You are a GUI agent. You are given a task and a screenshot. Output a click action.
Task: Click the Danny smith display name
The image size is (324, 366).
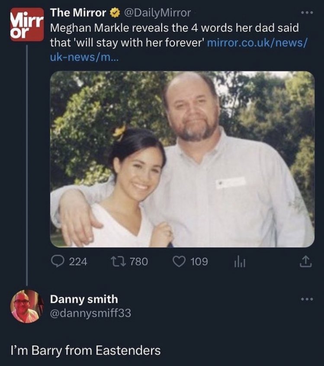point(84,299)
